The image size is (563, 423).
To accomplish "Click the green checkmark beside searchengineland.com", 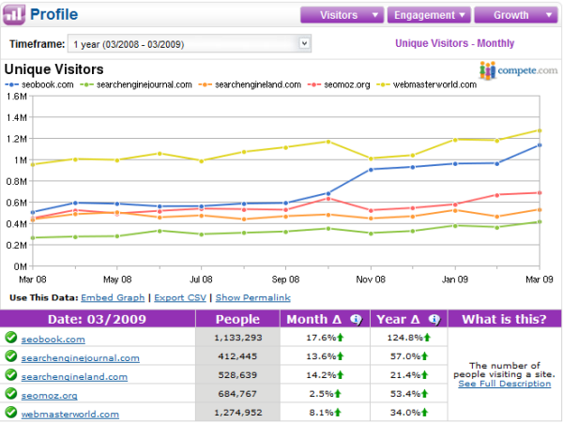I will click(x=10, y=374).
